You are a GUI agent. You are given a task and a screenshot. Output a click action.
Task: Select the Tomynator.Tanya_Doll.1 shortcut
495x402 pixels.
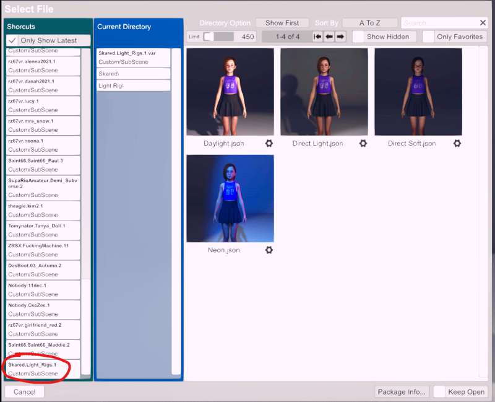pos(43,230)
